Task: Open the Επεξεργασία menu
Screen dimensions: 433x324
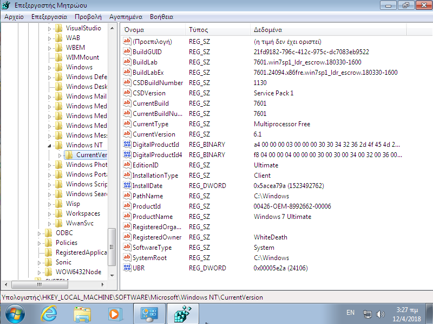Action: coord(49,17)
